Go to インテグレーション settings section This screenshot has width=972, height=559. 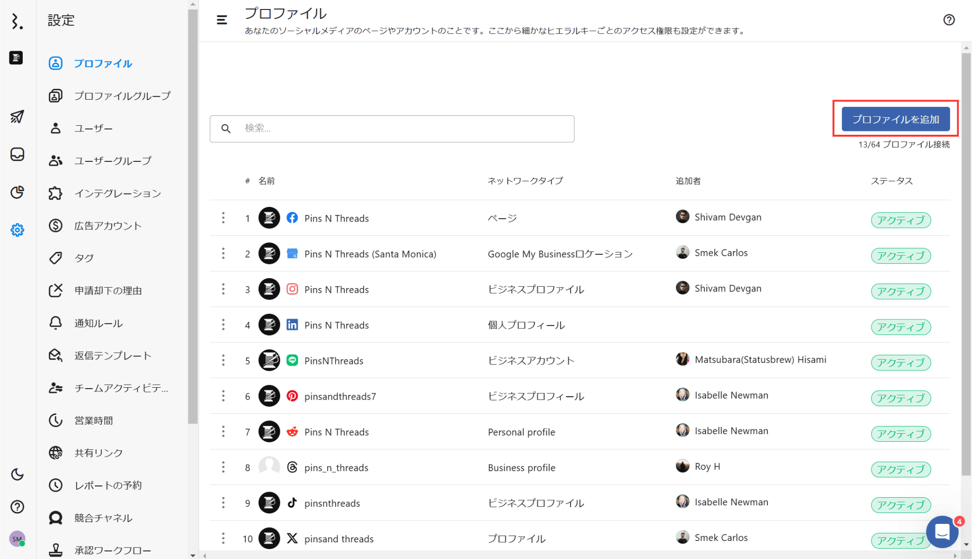click(x=117, y=193)
